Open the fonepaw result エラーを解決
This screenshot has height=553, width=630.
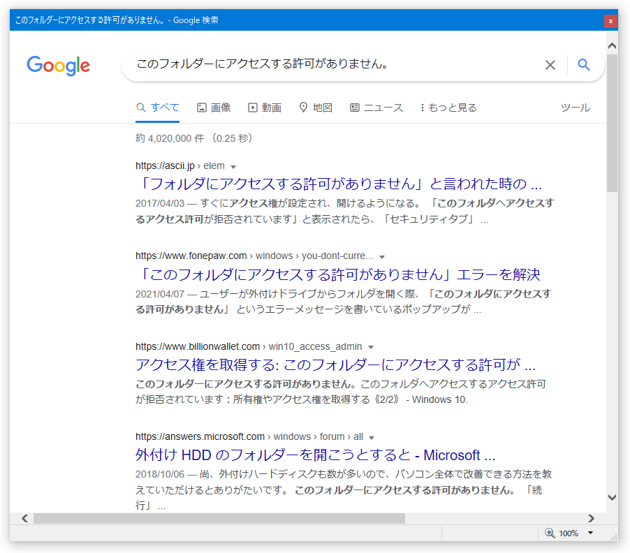pyautogui.click(x=338, y=274)
